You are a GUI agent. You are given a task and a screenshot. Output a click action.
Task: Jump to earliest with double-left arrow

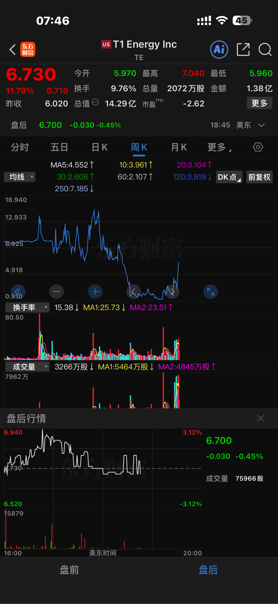[x=18, y=292]
